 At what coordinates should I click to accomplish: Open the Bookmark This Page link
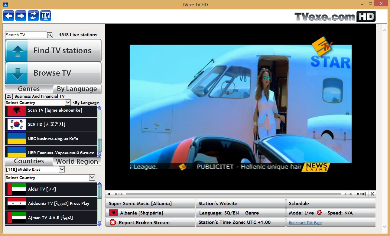(x=305, y=223)
